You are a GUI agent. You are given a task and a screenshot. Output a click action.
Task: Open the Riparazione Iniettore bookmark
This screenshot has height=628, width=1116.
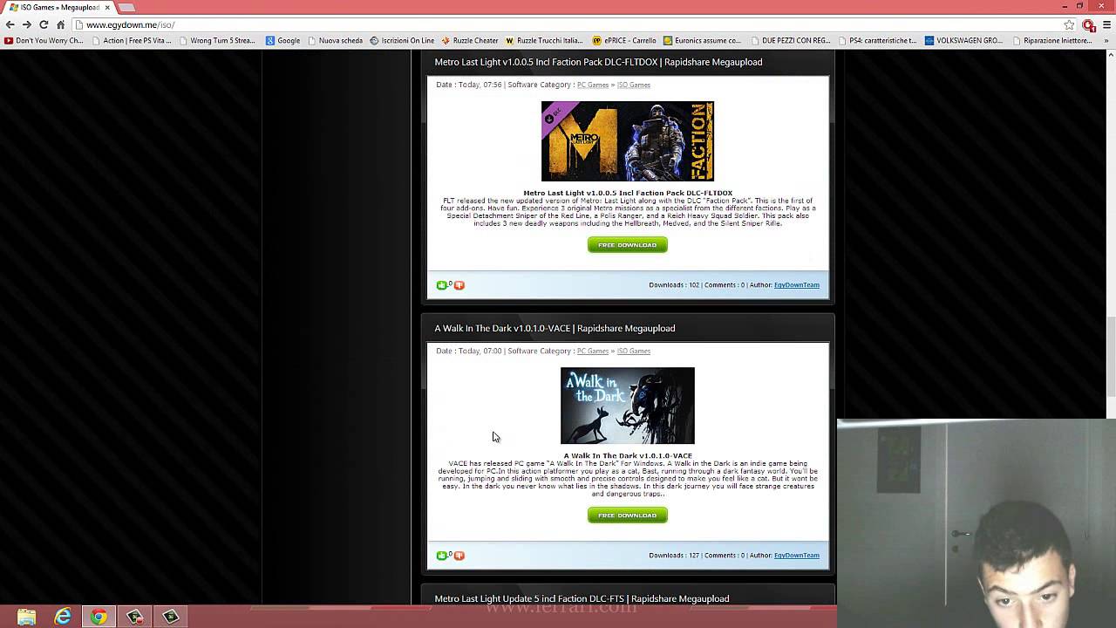point(1051,40)
